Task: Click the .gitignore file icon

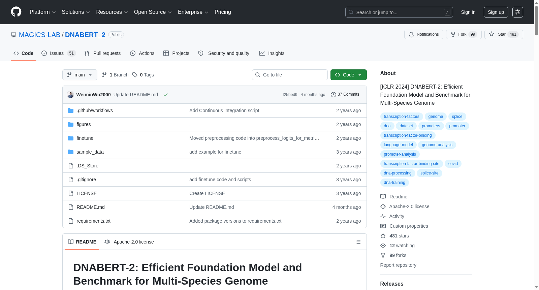Action: pyautogui.click(x=71, y=180)
